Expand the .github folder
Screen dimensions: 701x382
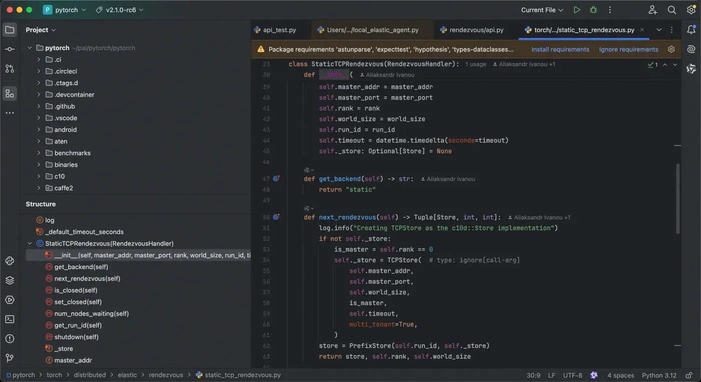coord(39,106)
